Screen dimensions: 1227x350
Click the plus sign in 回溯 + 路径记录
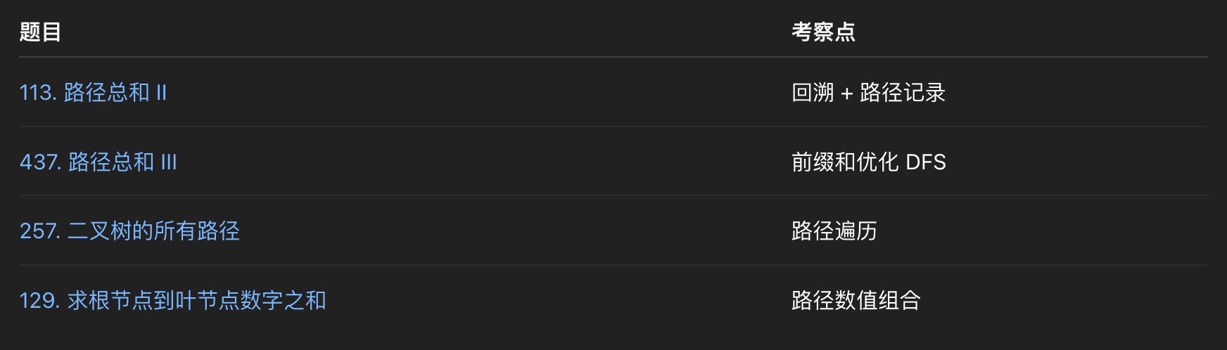846,93
